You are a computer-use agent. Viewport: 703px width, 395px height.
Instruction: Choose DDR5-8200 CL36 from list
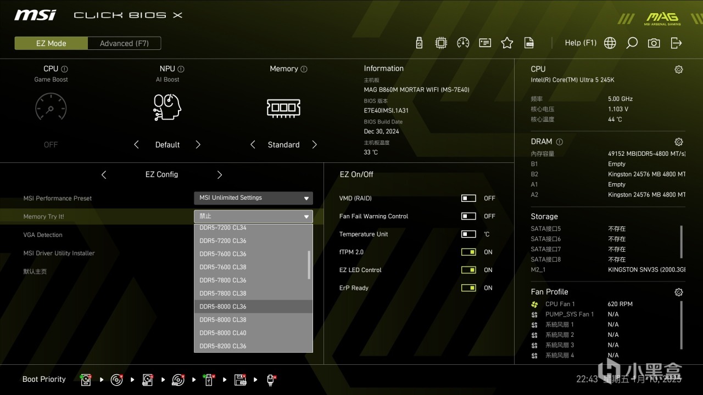point(251,346)
